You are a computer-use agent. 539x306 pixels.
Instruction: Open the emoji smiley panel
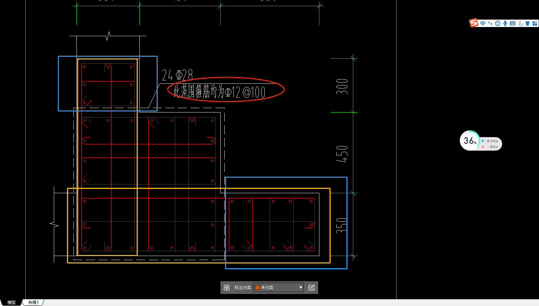[x=497, y=23]
